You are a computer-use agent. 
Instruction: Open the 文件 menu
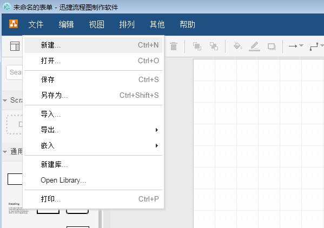36,24
